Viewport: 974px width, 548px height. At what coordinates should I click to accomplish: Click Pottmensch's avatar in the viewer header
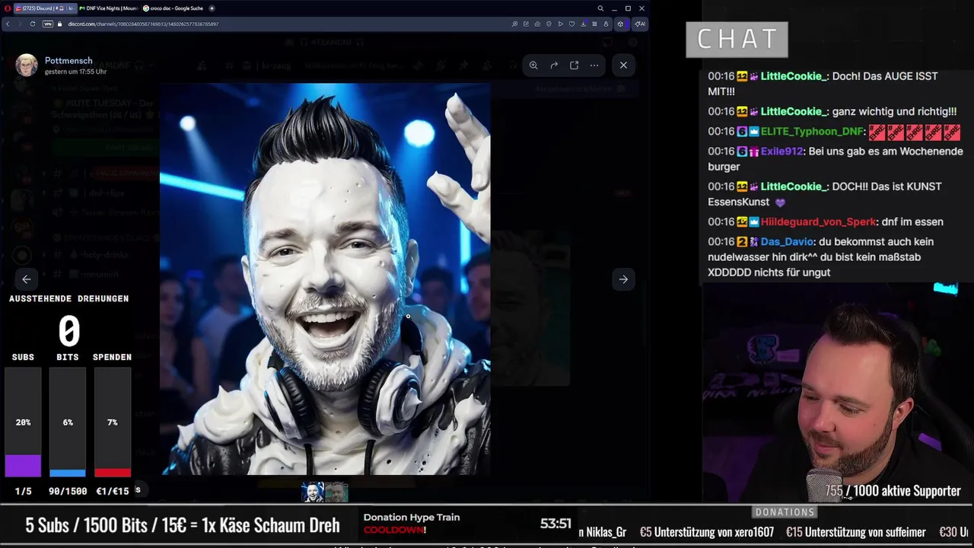coord(27,65)
